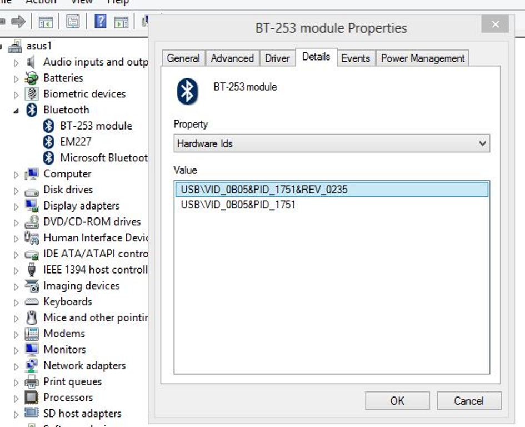Click the Biometric devices fingerprint icon

tap(32, 94)
